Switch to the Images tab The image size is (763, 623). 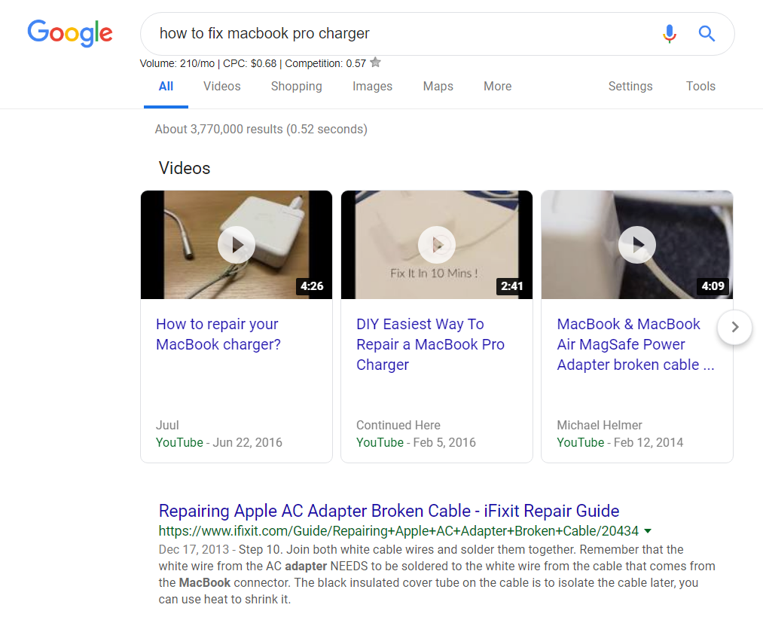click(372, 86)
